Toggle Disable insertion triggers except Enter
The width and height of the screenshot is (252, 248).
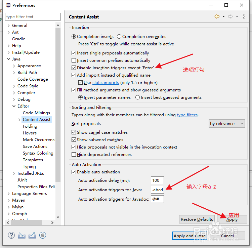74,68
